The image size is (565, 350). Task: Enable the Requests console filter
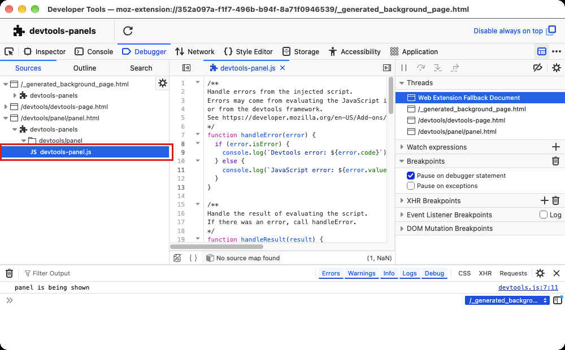(x=513, y=273)
